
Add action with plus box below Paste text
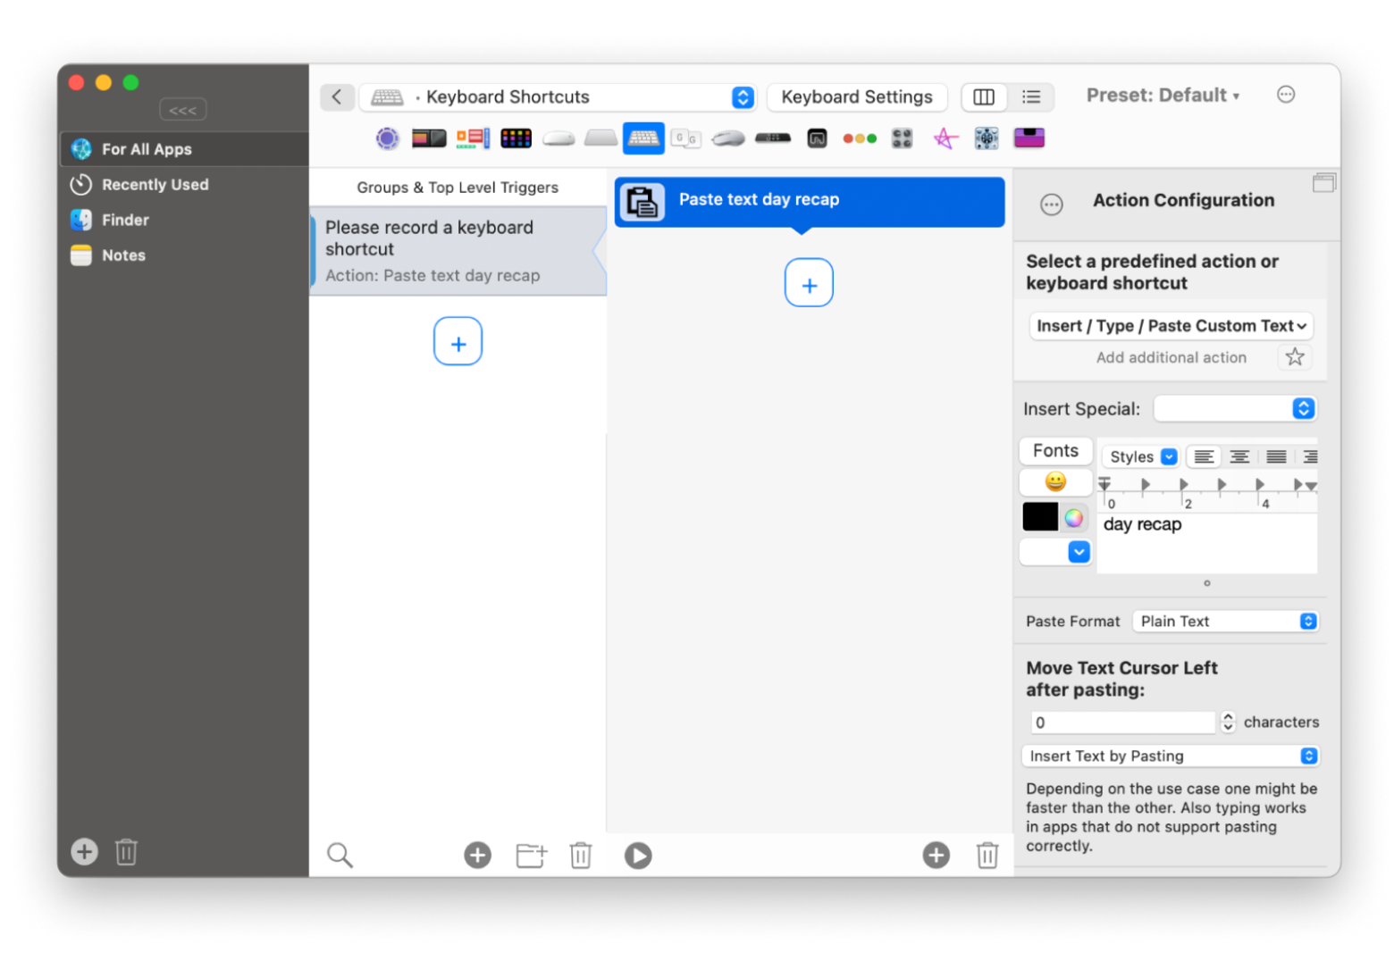pyautogui.click(x=809, y=283)
